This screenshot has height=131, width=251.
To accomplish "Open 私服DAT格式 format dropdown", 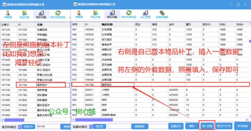I will tap(91, 127).
